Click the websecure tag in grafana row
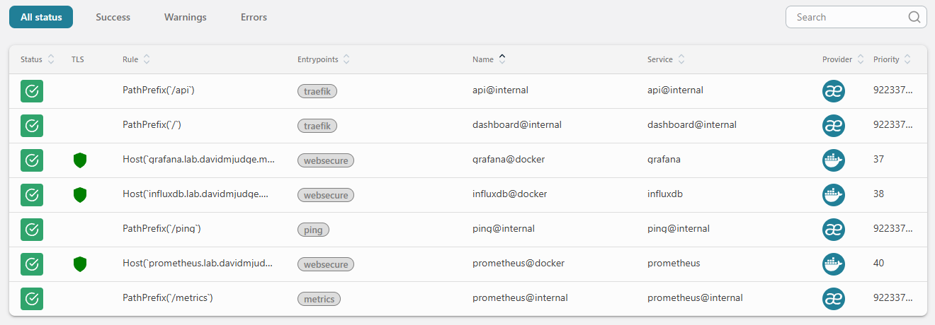 [326, 160]
